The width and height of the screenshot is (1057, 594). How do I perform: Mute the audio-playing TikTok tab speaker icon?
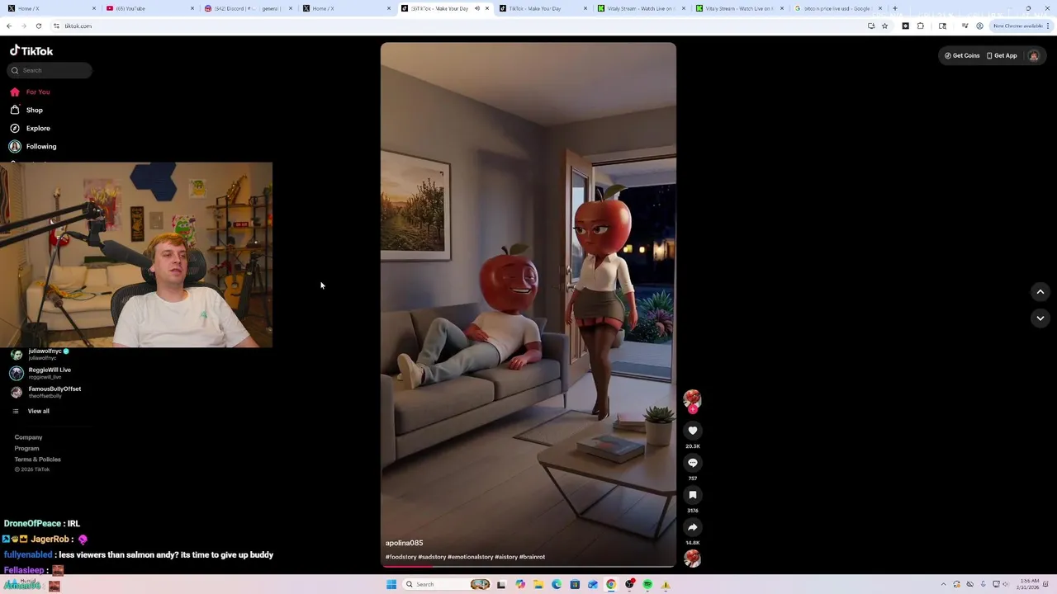click(476, 8)
